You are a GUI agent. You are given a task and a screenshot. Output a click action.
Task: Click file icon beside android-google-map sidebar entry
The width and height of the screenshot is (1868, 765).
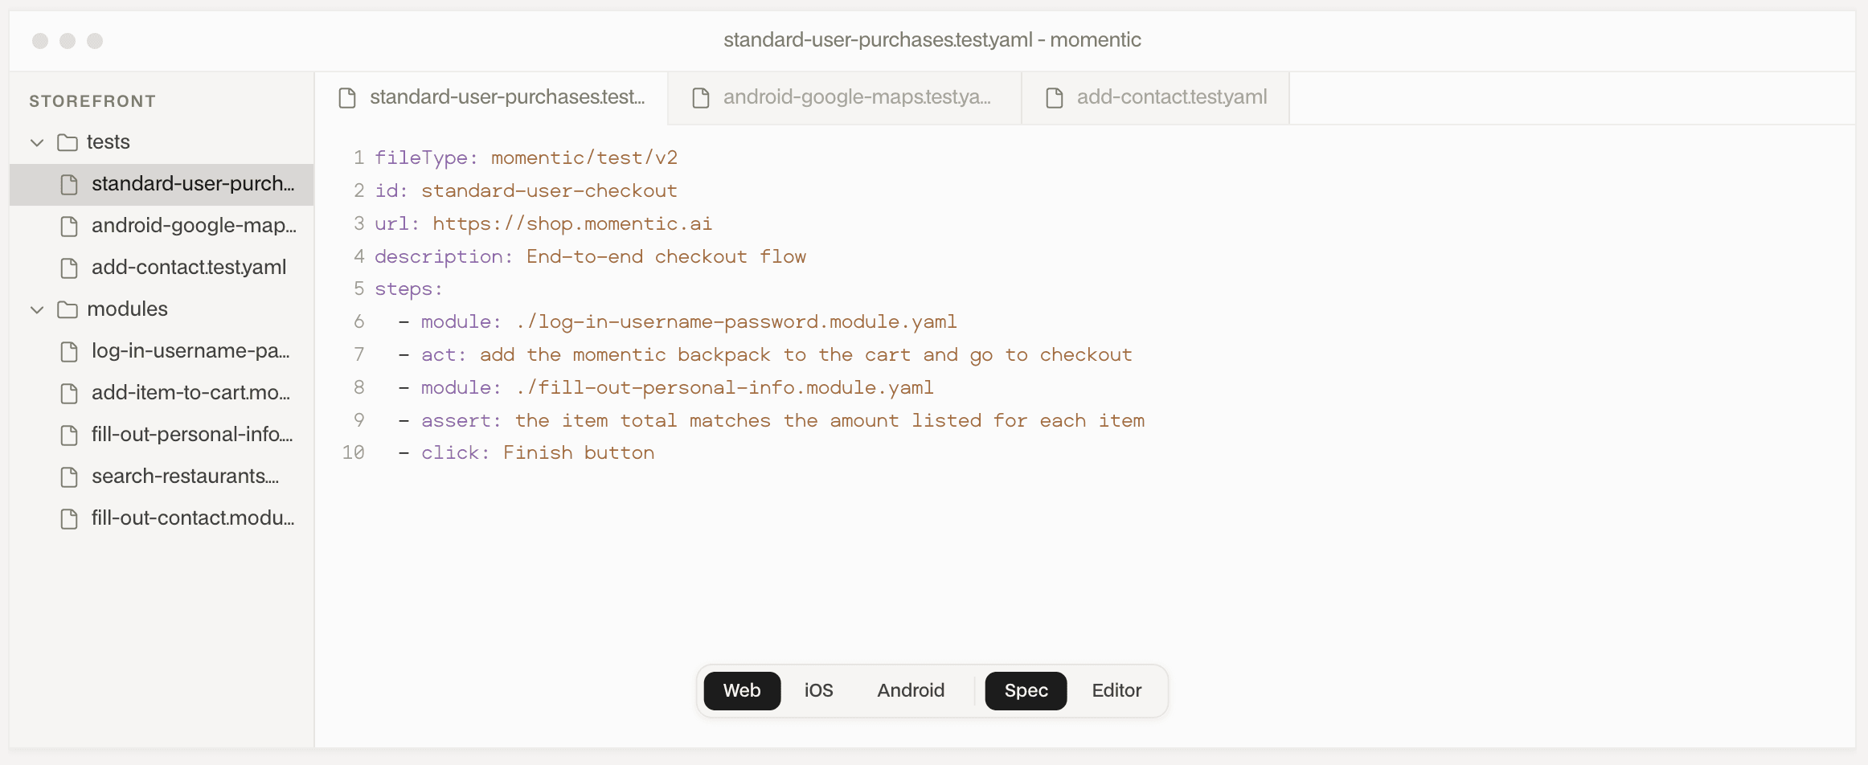(x=70, y=226)
